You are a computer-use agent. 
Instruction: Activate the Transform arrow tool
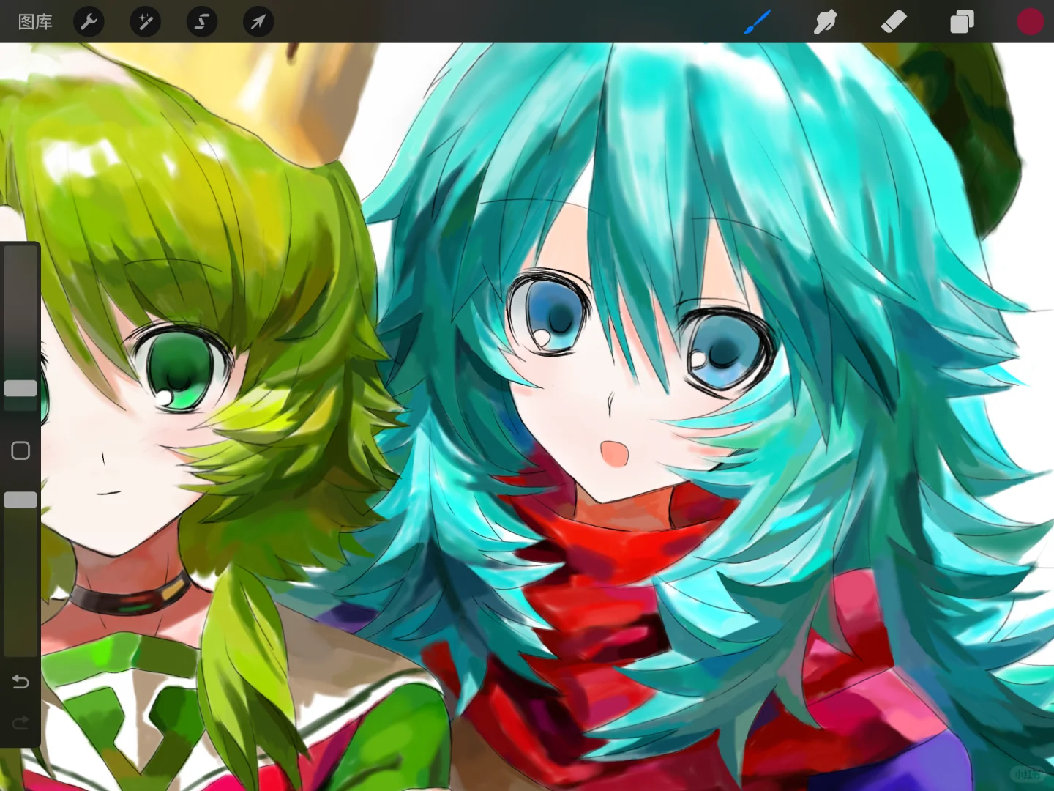coord(258,22)
